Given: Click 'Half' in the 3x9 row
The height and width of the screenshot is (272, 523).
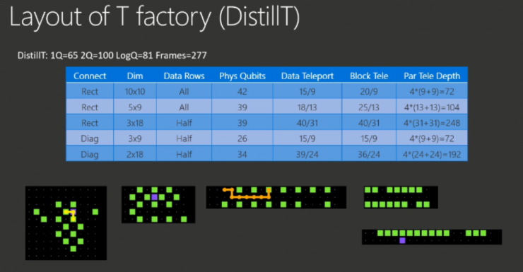Looking at the screenshot, I should point(184,138).
